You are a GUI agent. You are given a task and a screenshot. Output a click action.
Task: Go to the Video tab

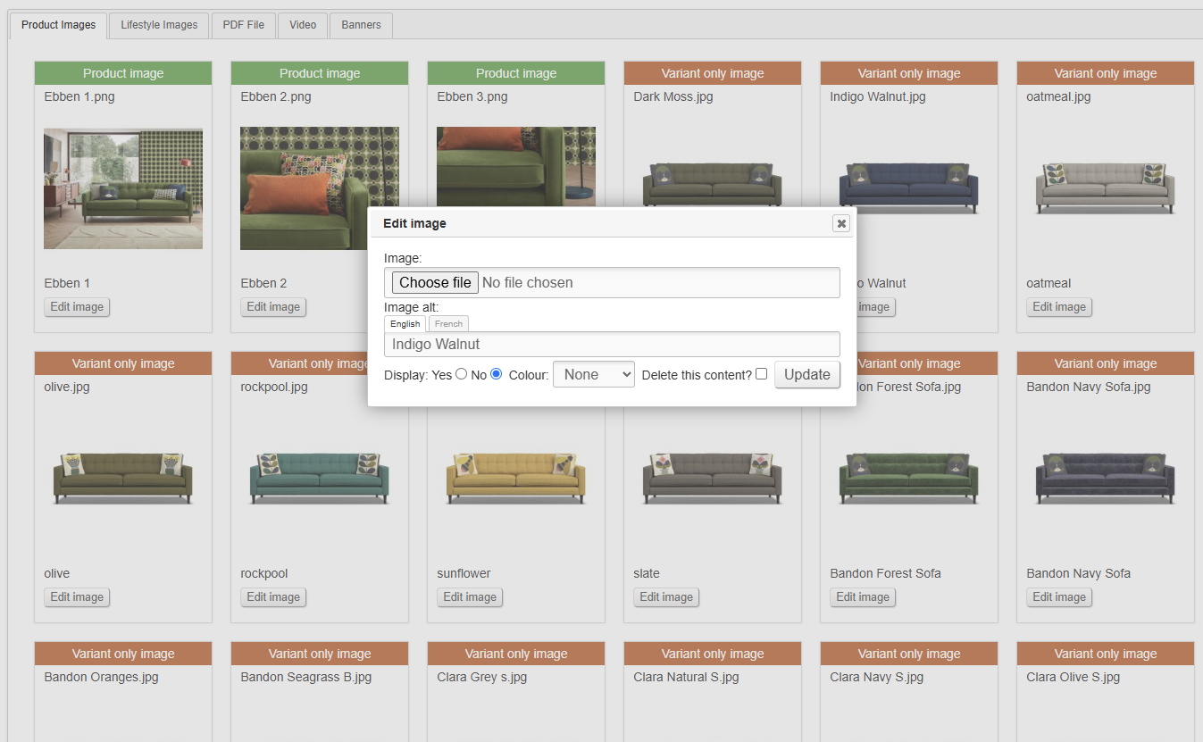coord(303,25)
